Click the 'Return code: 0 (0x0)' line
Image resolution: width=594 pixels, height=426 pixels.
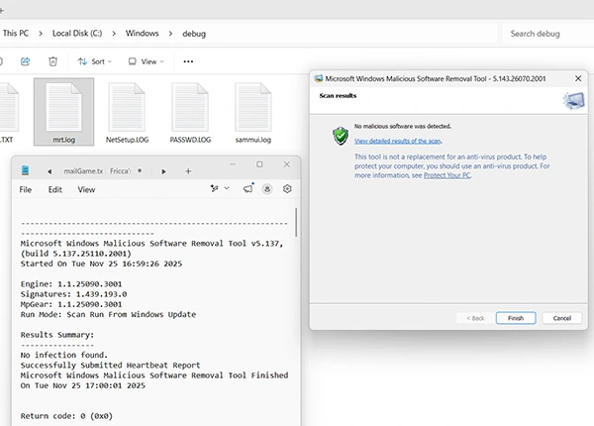[x=66, y=416]
